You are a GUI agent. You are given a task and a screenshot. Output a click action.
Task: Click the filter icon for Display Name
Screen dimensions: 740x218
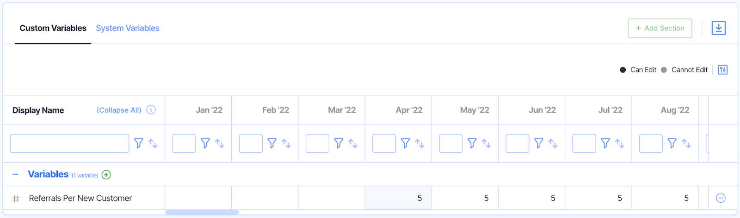(x=138, y=143)
